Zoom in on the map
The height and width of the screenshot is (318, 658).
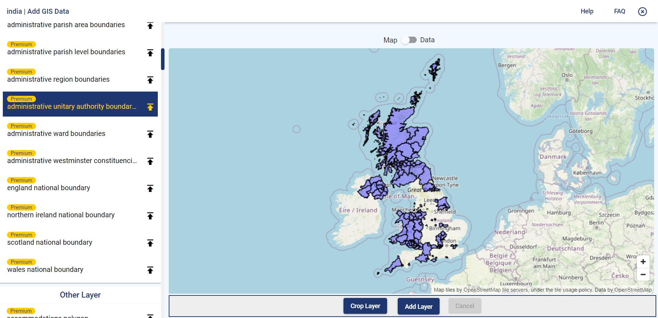click(x=643, y=261)
